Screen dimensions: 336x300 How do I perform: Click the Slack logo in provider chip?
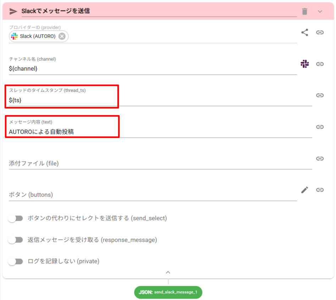click(14, 36)
